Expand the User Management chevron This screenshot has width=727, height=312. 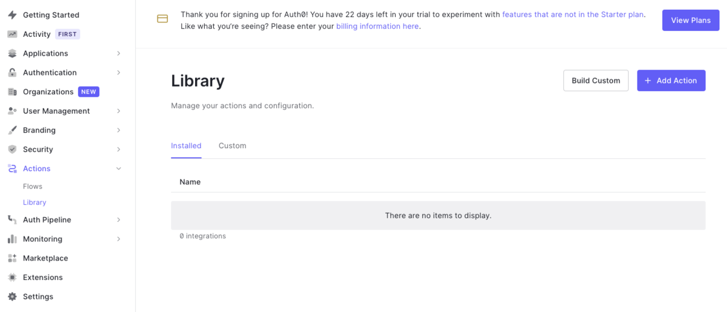pos(119,111)
